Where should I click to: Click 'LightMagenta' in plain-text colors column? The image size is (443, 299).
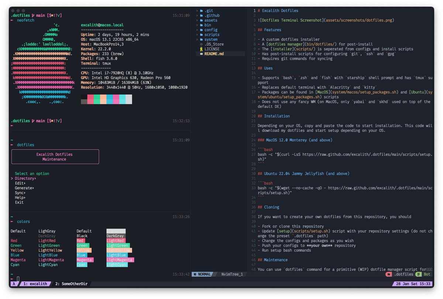point(51,260)
